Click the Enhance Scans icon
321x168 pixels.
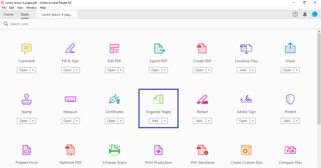tap(114, 150)
